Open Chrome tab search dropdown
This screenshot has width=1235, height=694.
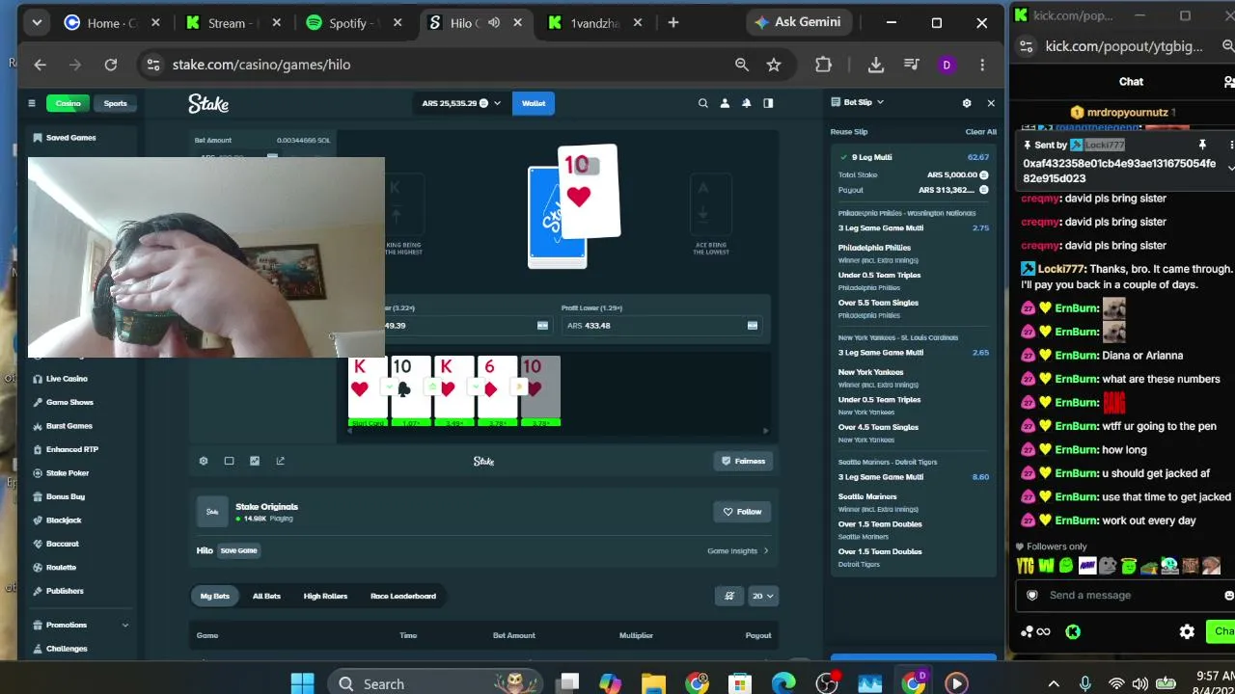point(37,22)
